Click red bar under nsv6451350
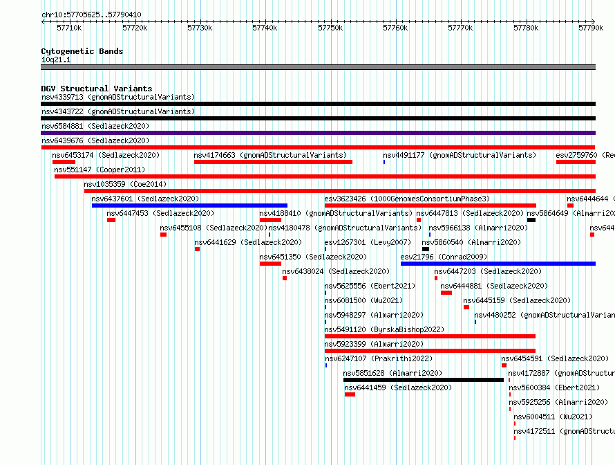 (x=270, y=264)
